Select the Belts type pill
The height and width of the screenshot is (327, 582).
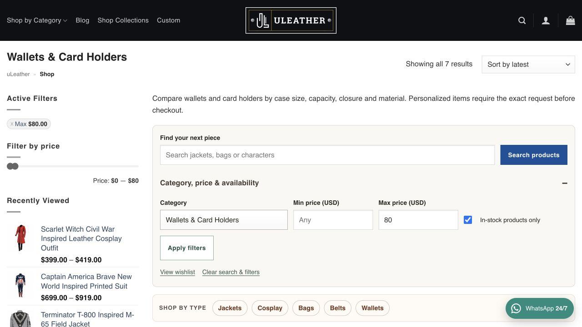pos(337,308)
